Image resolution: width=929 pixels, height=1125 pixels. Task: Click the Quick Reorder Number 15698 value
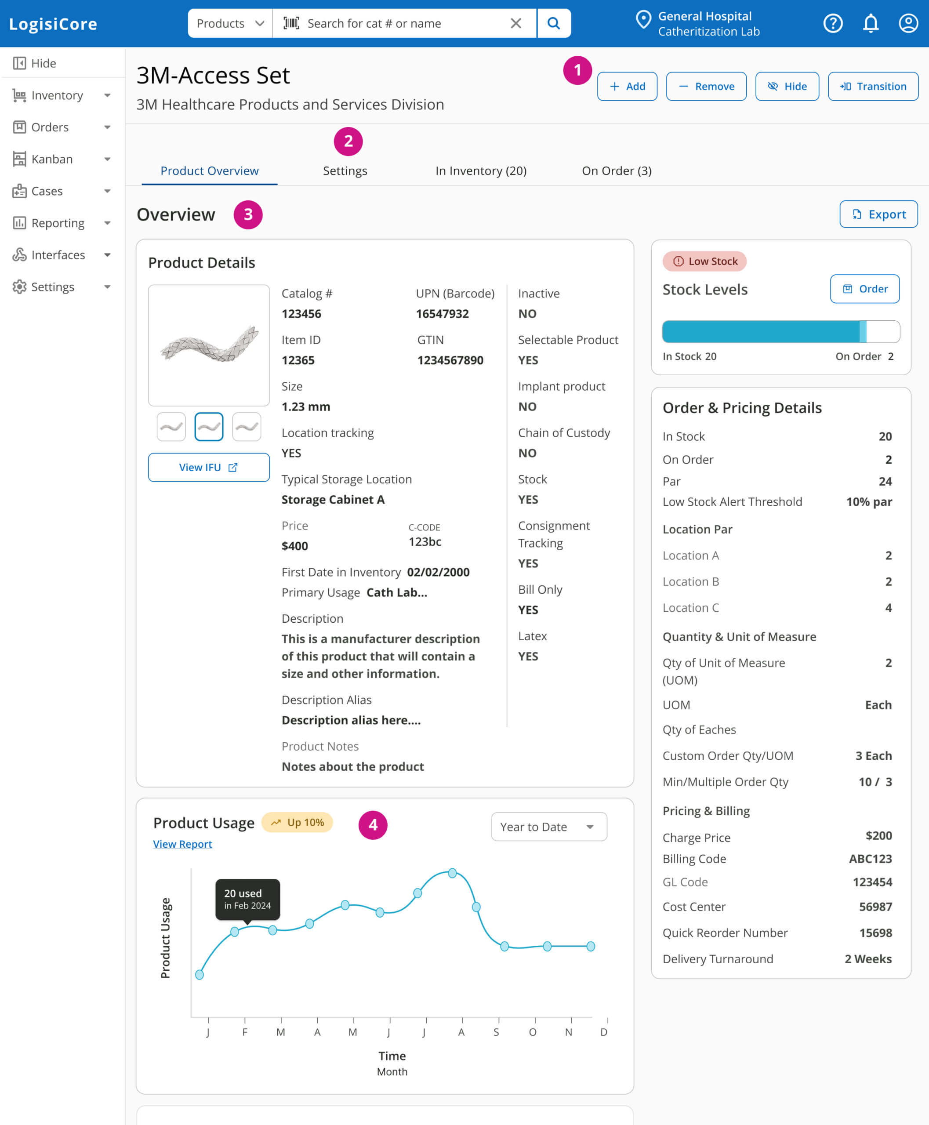tap(875, 933)
